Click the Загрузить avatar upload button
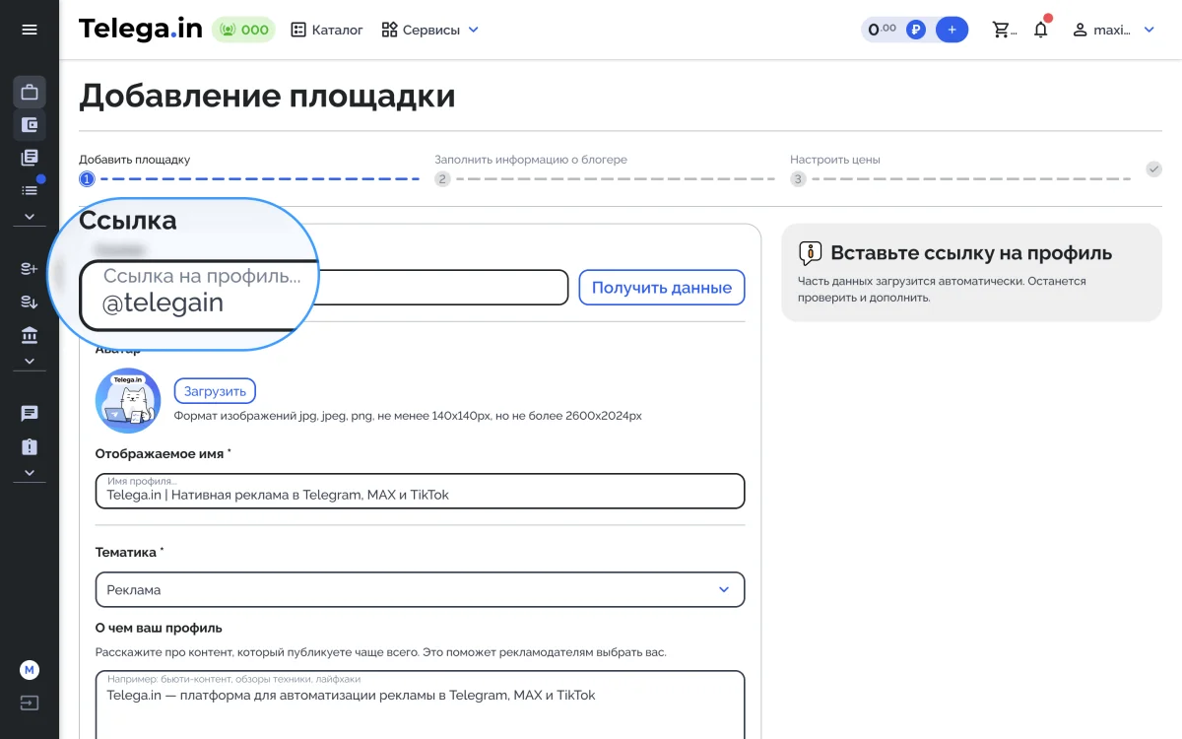The height and width of the screenshot is (739, 1182). 215,391
